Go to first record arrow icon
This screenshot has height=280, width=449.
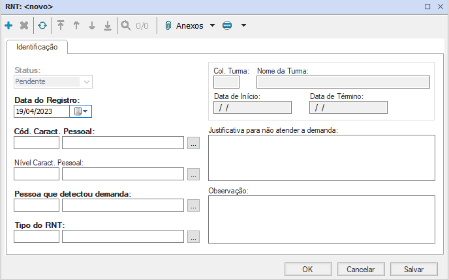pyautogui.click(x=61, y=26)
